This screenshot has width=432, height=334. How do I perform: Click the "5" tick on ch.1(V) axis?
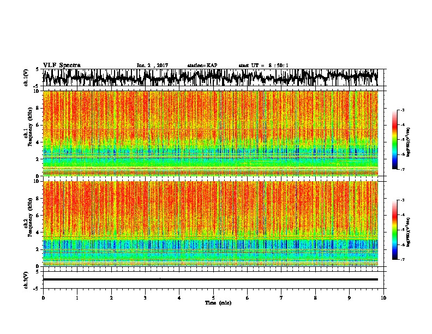(37, 69)
